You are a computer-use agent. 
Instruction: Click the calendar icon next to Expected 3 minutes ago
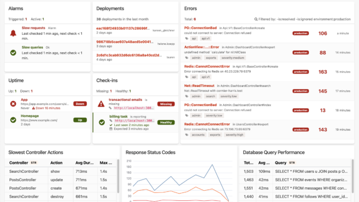coord(111,128)
